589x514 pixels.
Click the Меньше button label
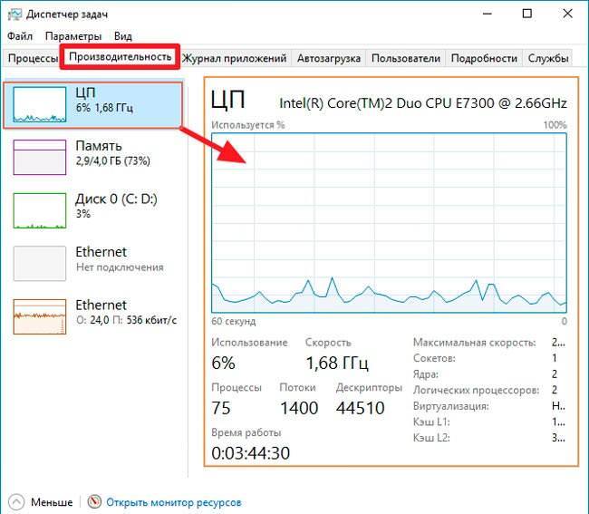coord(52,502)
